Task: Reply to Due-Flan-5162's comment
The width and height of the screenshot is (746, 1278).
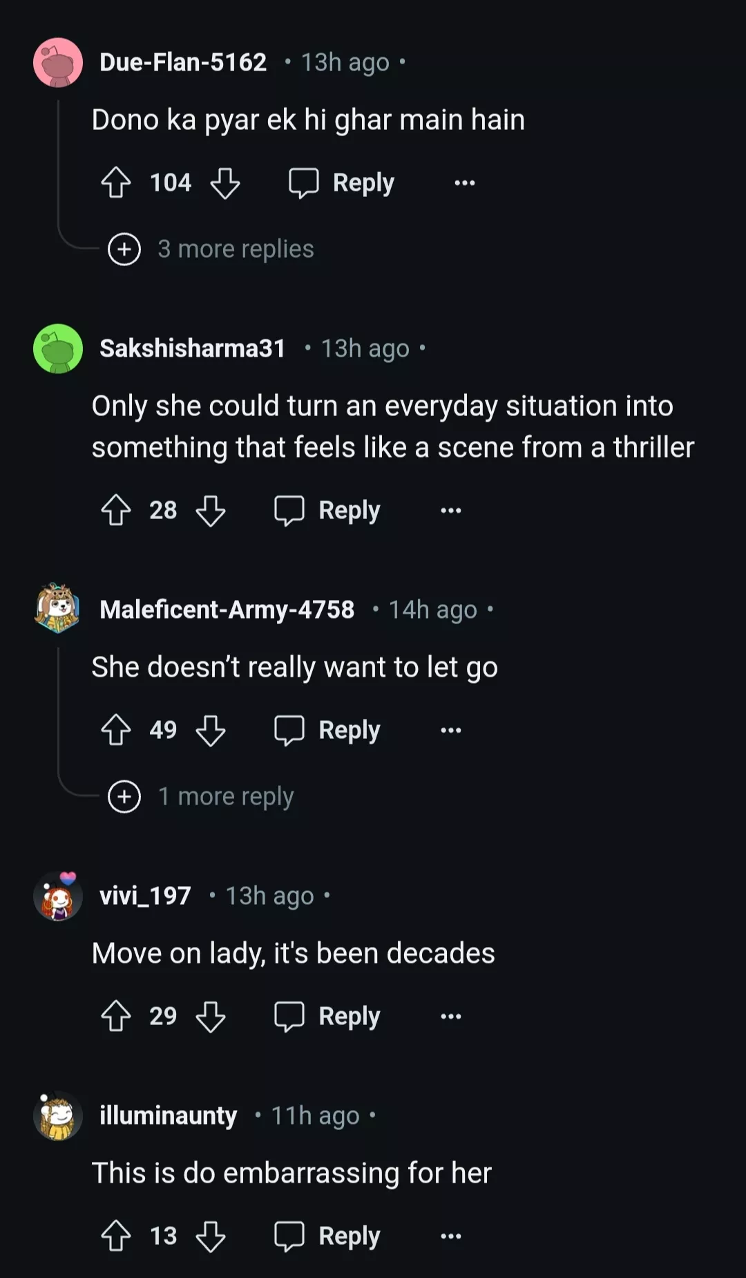Action: (342, 183)
